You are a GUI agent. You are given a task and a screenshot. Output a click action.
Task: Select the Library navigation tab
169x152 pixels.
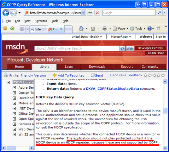point(44,66)
